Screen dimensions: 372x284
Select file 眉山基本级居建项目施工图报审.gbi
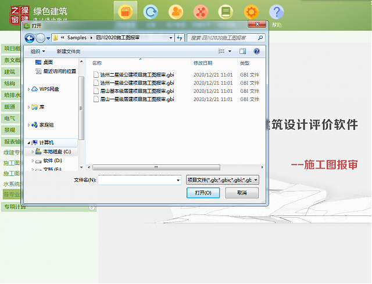(137, 91)
